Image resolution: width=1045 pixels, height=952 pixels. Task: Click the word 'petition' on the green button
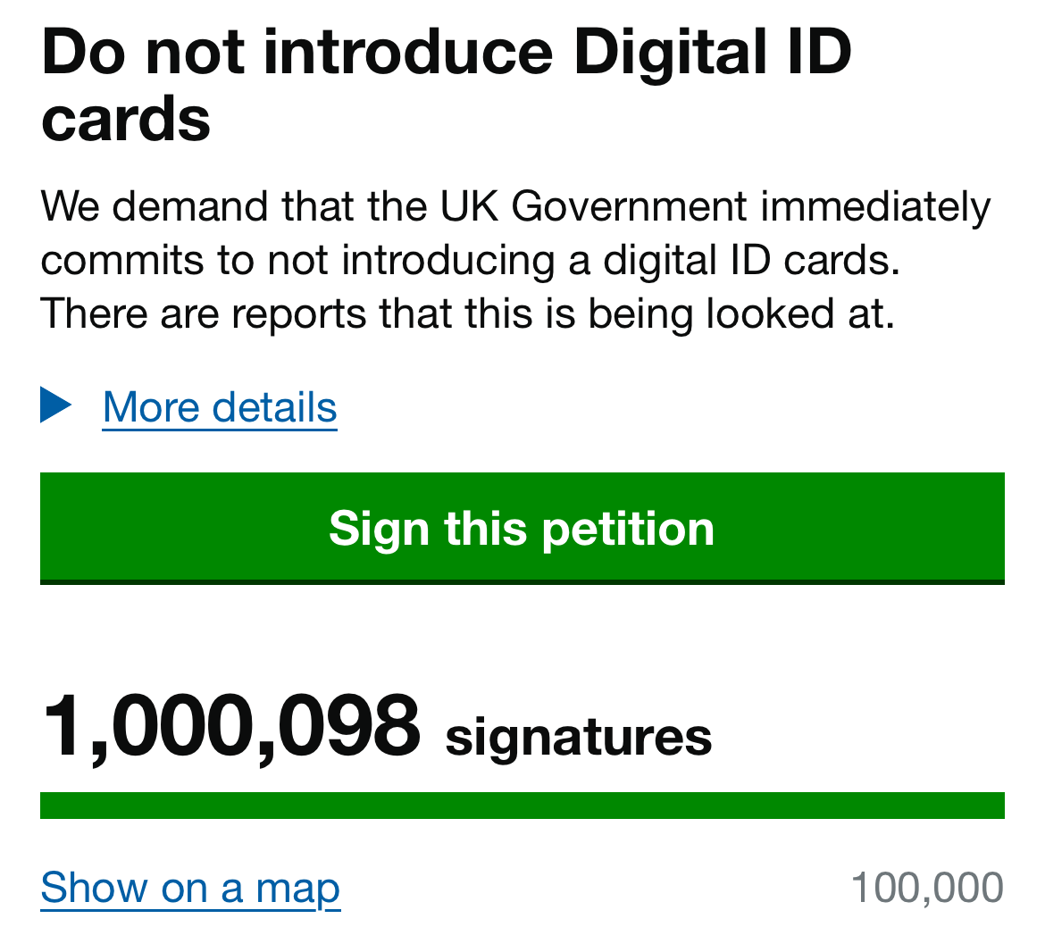click(628, 528)
